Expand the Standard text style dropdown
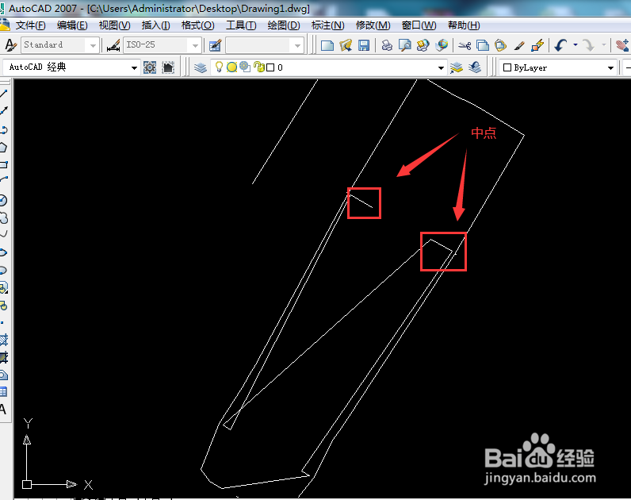The image size is (631, 500). click(93, 45)
